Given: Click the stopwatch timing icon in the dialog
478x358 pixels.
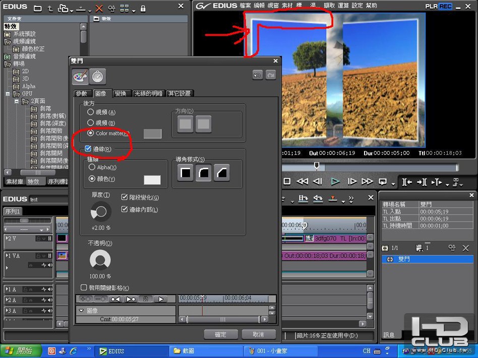Looking at the screenshot, I should (x=98, y=76).
